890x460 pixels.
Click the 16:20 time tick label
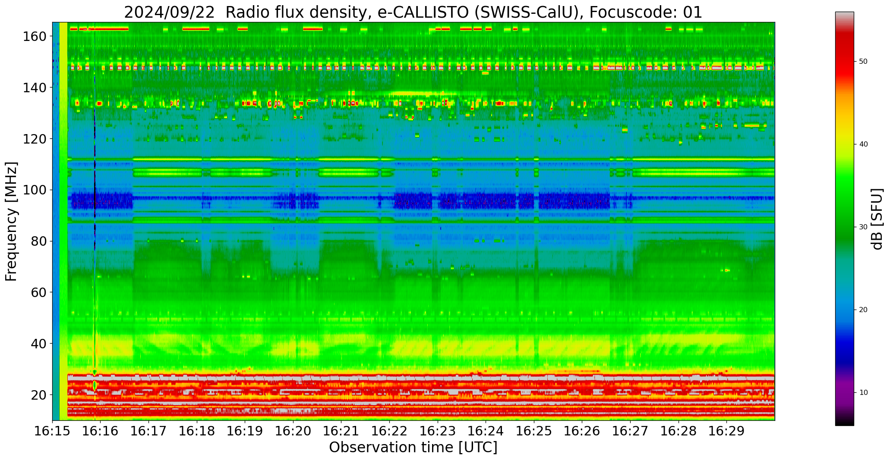(x=294, y=431)
